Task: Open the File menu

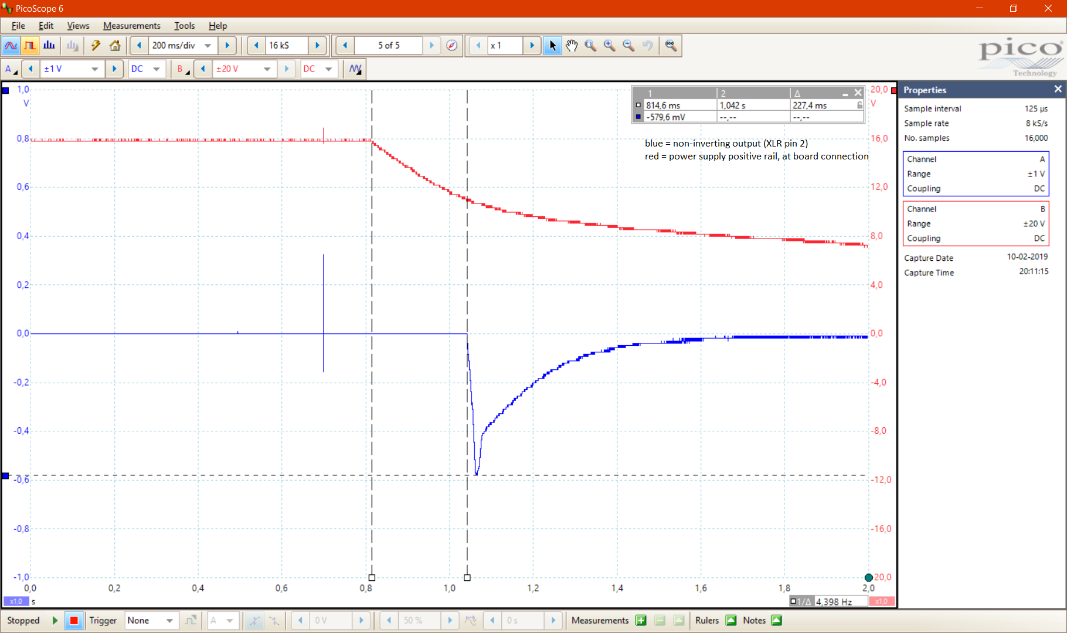Action: [18, 25]
